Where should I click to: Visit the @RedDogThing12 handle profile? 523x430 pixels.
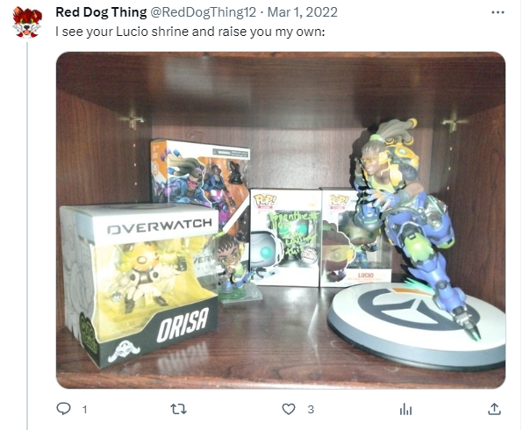pyautogui.click(x=203, y=12)
